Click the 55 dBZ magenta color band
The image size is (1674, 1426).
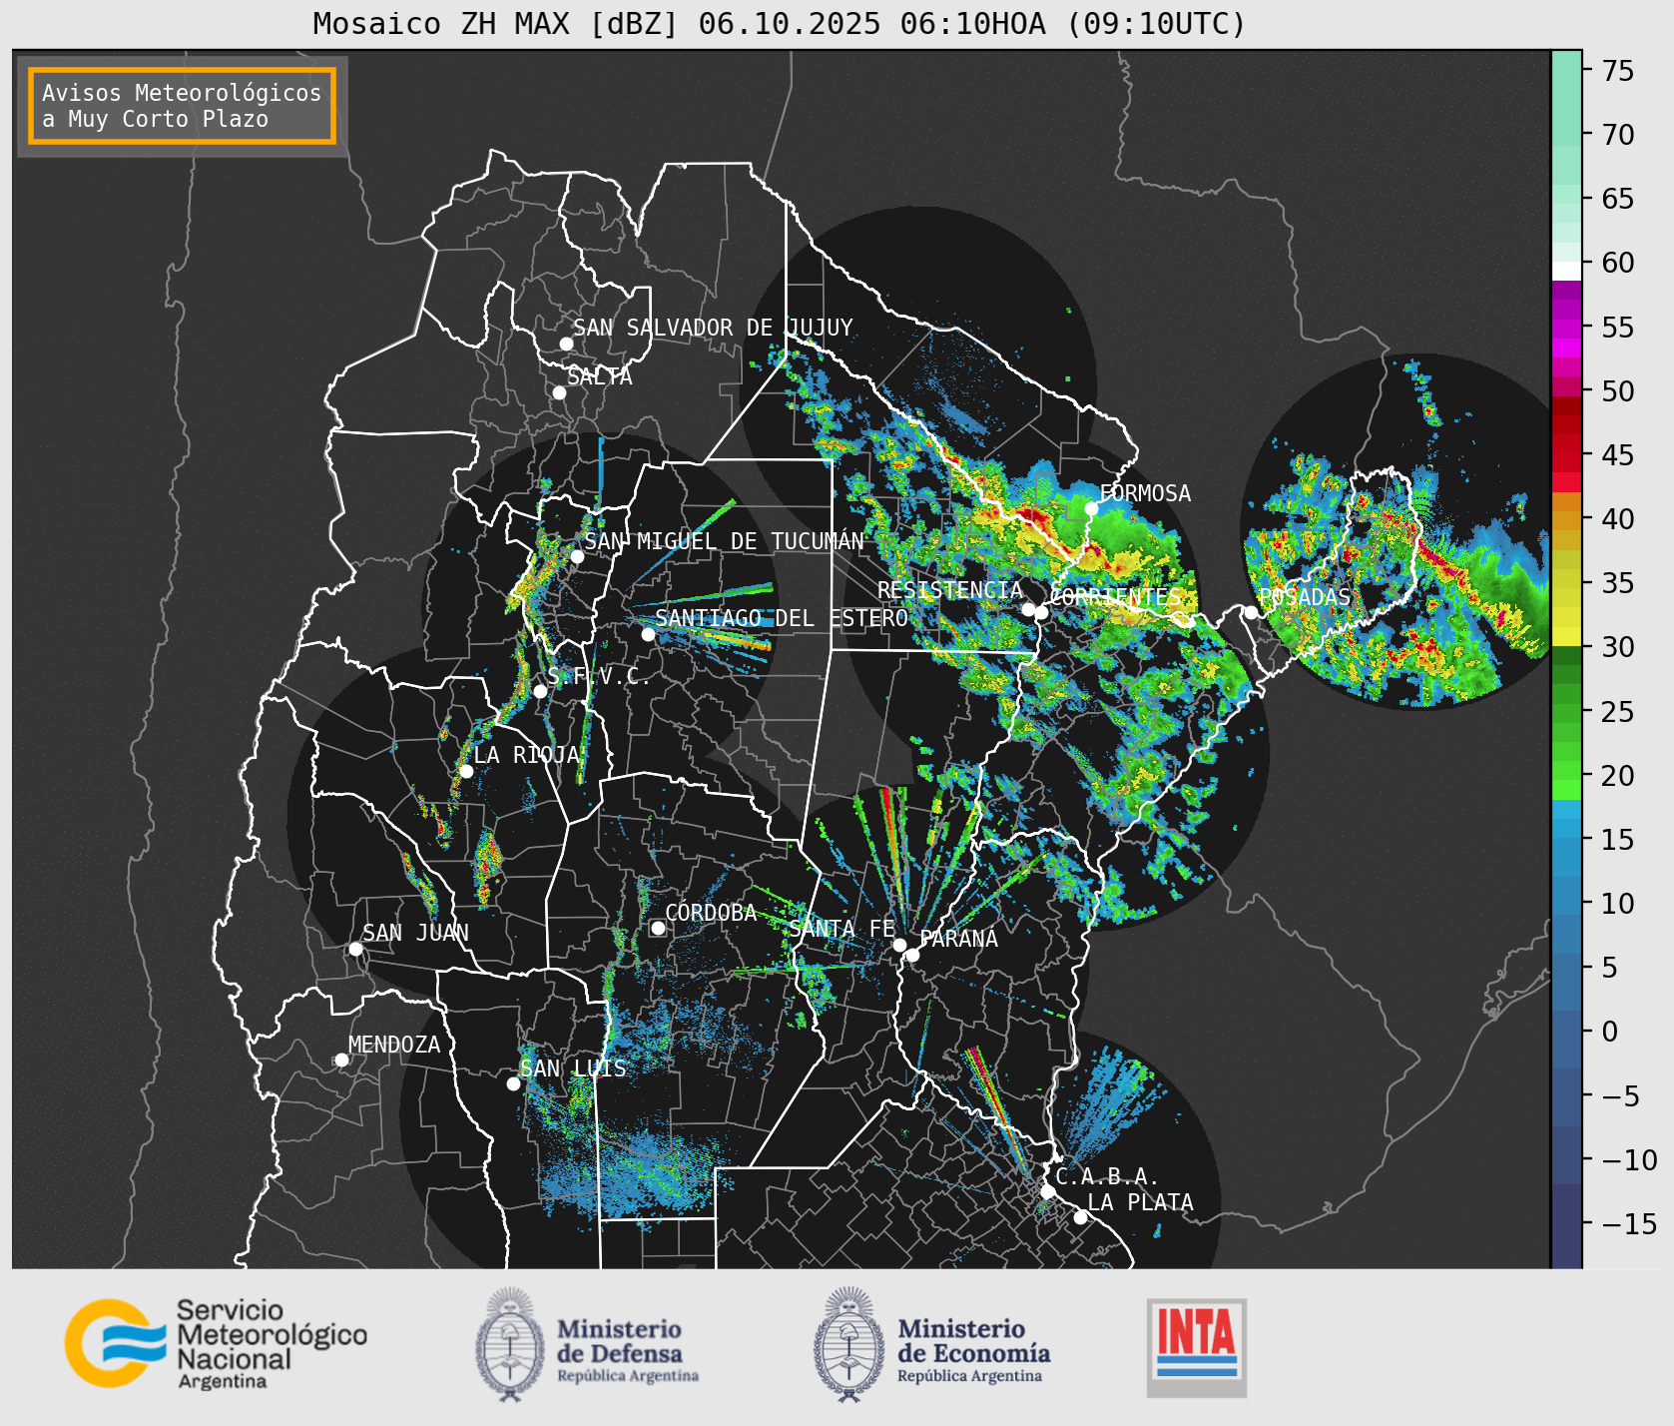tap(1566, 329)
